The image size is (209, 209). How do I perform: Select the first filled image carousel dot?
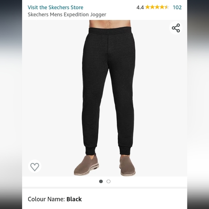tap(101, 181)
